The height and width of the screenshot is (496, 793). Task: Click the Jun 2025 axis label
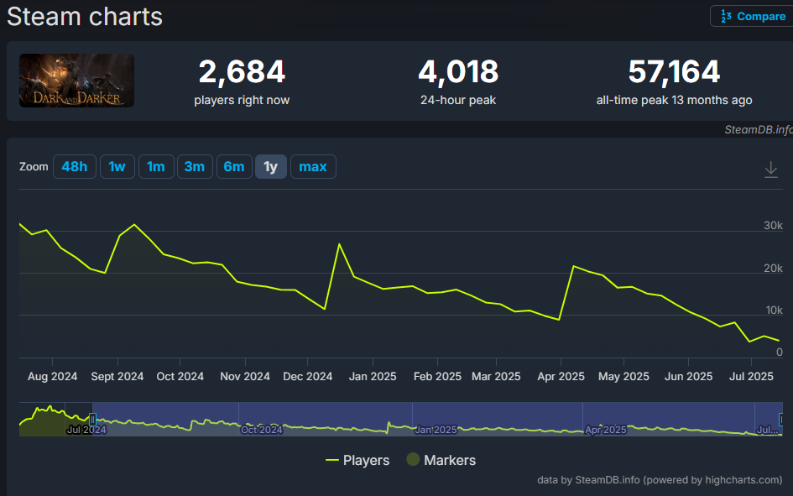(x=688, y=377)
